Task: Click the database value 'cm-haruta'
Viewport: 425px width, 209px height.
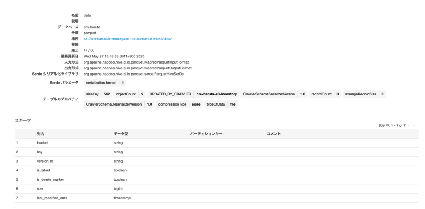Action: coord(92,27)
